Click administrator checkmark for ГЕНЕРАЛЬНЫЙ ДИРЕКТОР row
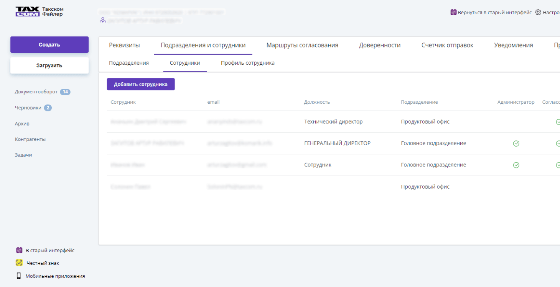 (x=516, y=143)
